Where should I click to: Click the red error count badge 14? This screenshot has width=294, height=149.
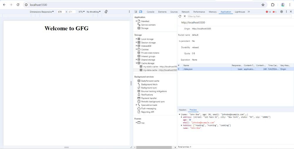tap(268, 12)
